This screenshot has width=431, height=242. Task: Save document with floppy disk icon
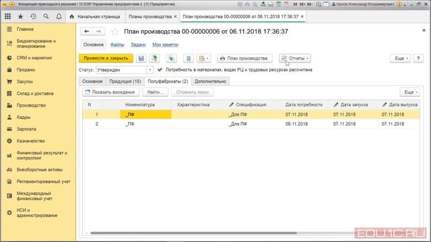(141, 58)
